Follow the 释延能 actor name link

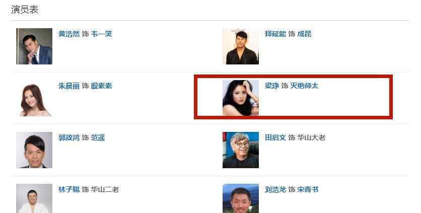(x=275, y=34)
